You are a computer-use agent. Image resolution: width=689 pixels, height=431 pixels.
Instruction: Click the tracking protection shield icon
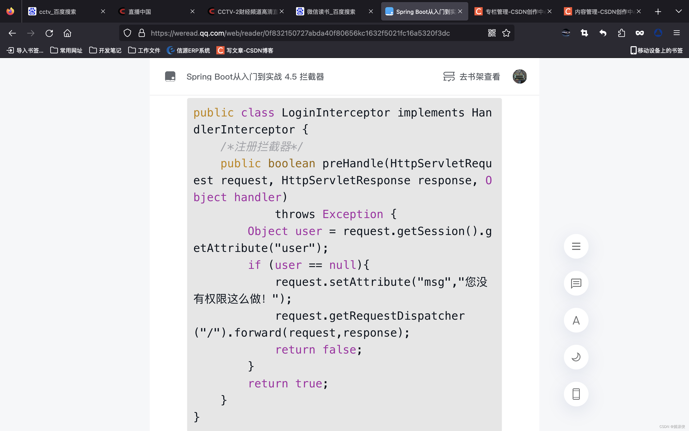[127, 33]
